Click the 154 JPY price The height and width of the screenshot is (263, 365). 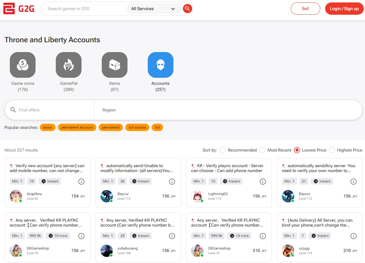pyautogui.click(x=78, y=196)
